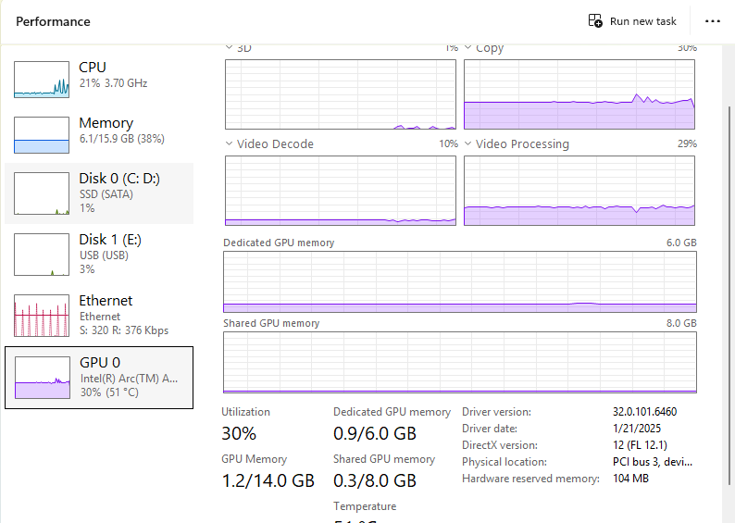Viewport: 735px width, 523px height.
Task: Click the Disk 0 activity graph icon
Action: click(x=42, y=193)
